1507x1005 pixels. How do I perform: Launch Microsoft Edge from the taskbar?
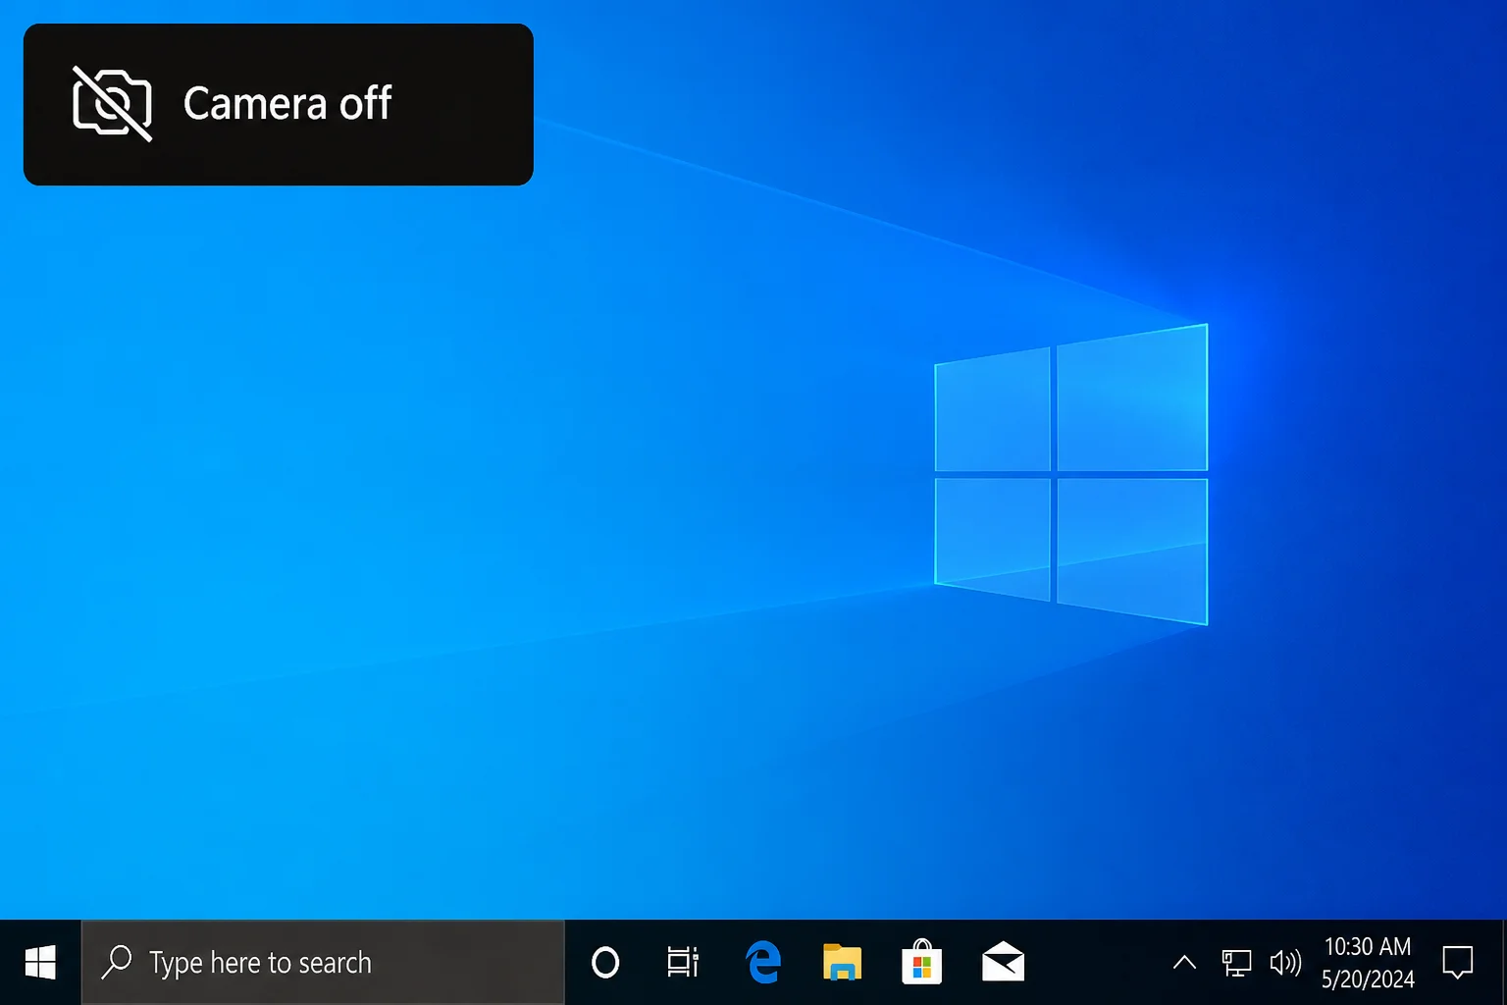click(x=763, y=963)
